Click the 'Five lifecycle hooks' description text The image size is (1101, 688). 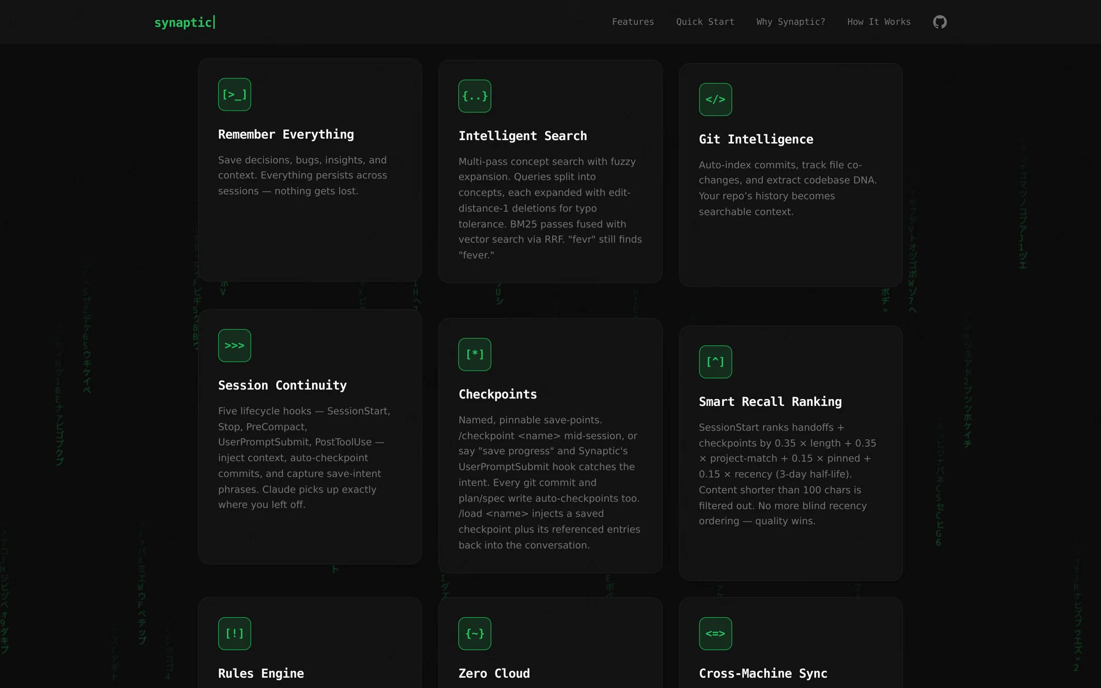pyautogui.click(x=304, y=458)
